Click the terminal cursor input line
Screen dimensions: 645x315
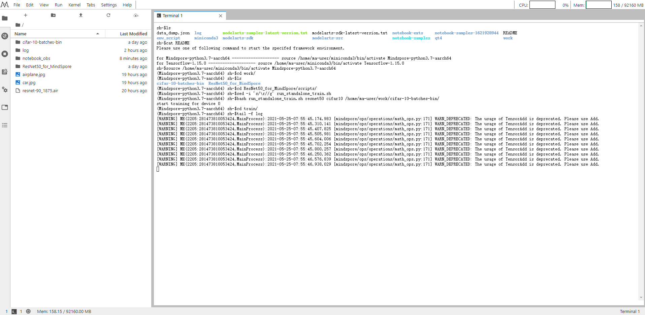coord(158,169)
